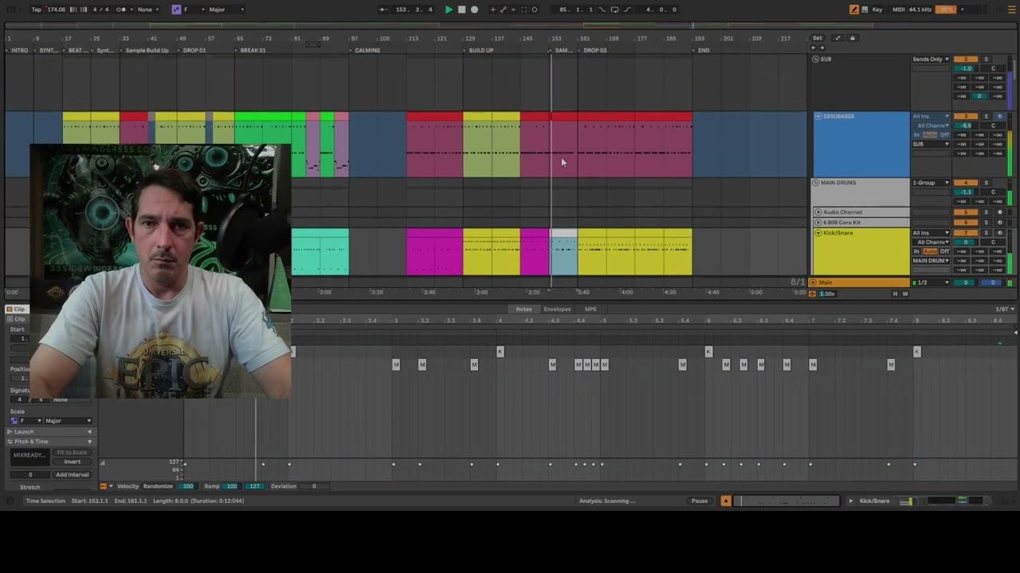Click the square Stop transport button
The image size is (1020, 573).
(x=461, y=10)
